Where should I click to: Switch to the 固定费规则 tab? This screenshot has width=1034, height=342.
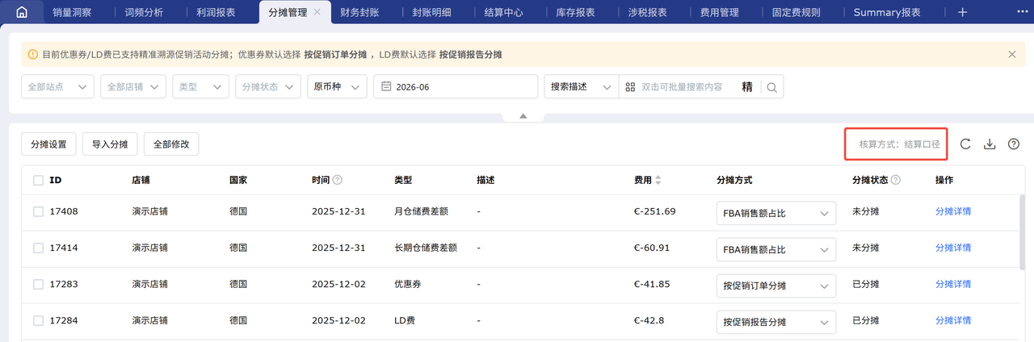click(x=797, y=12)
